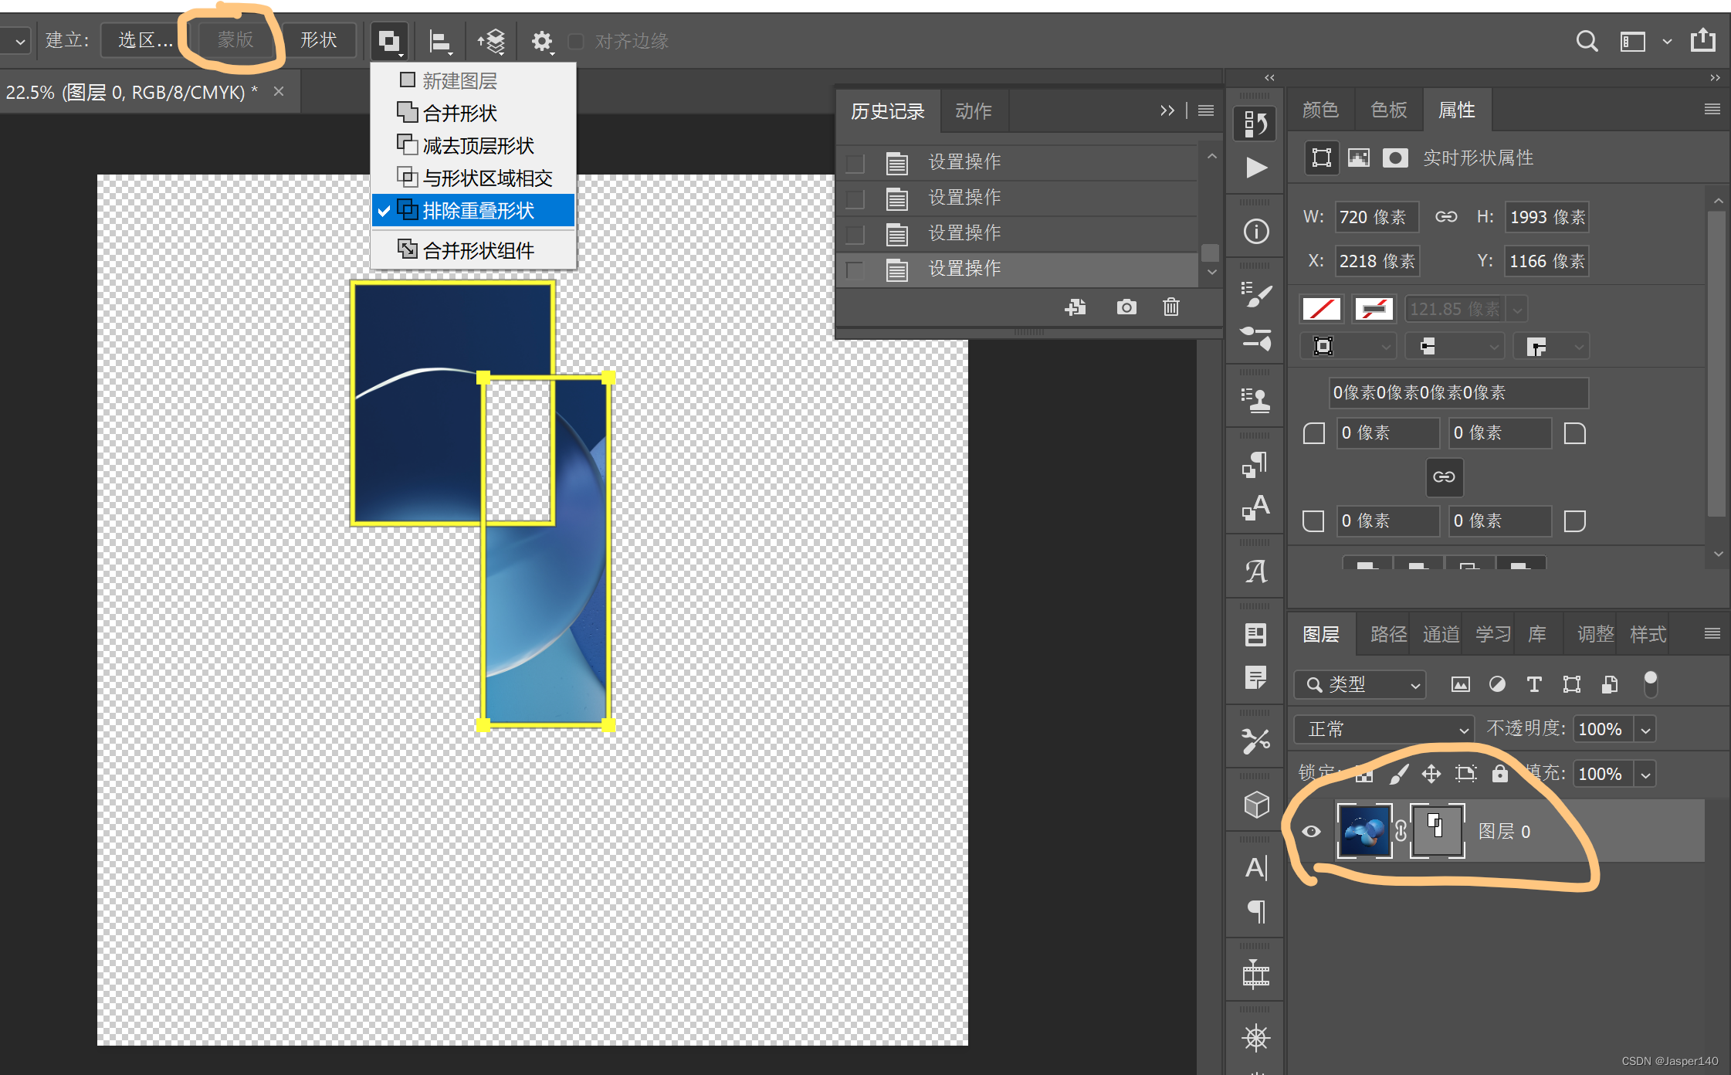Expand the 不透明度 opacity dropdown arrow
Image resolution: width=1731 pixels, height=1075 pixels.
pyautogui.click(x=1645, y=730)
